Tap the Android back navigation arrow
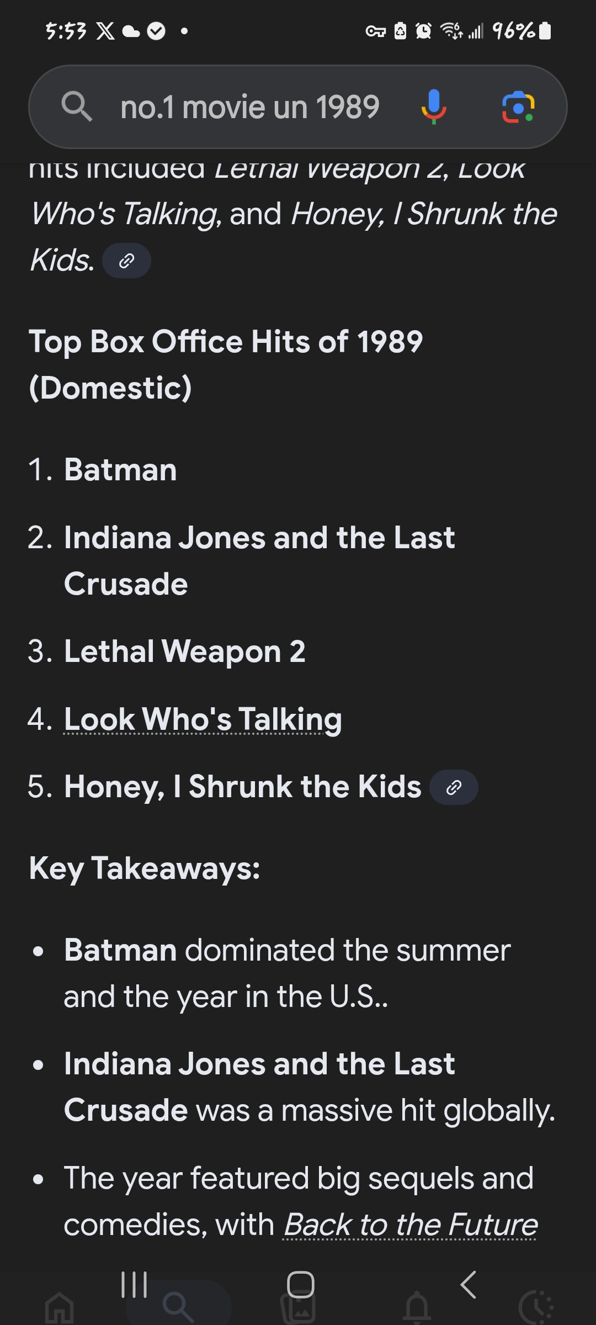596x1325 pixels. (x=469, y=1284)
